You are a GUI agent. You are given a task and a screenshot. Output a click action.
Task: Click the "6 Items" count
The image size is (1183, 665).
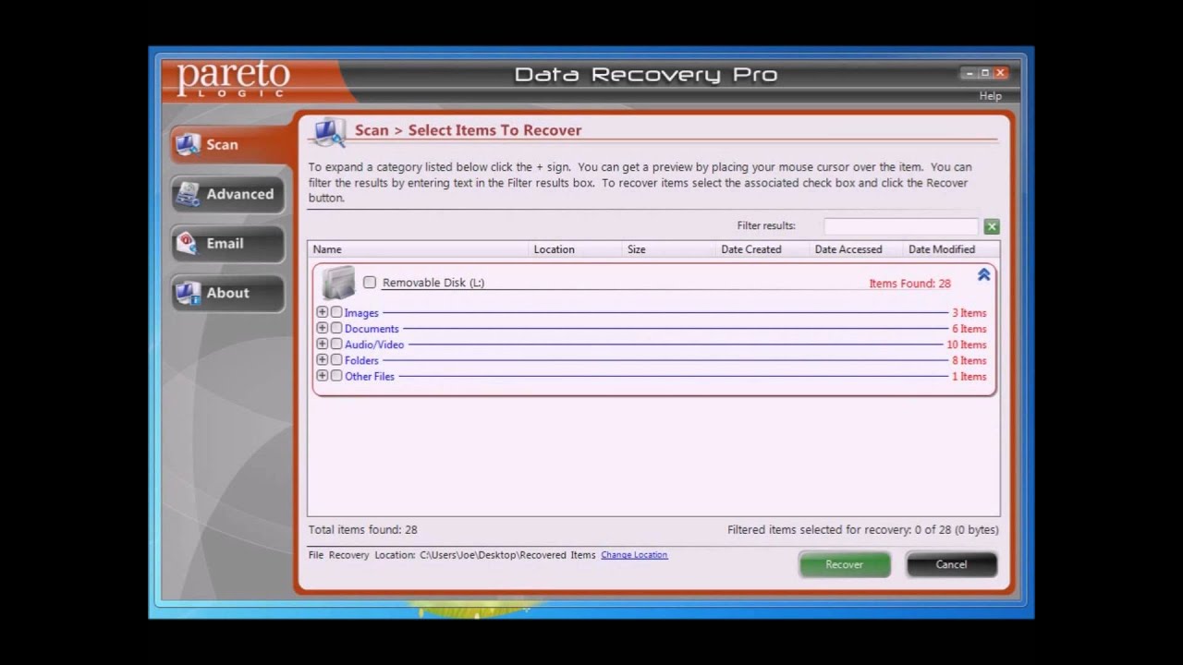click(970, 329)
